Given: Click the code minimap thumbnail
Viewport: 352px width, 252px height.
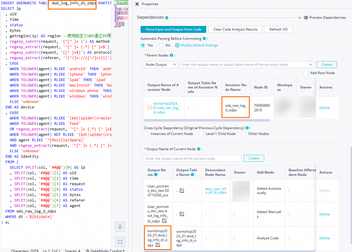Looking at the screenshot, I should pos(121,14).
